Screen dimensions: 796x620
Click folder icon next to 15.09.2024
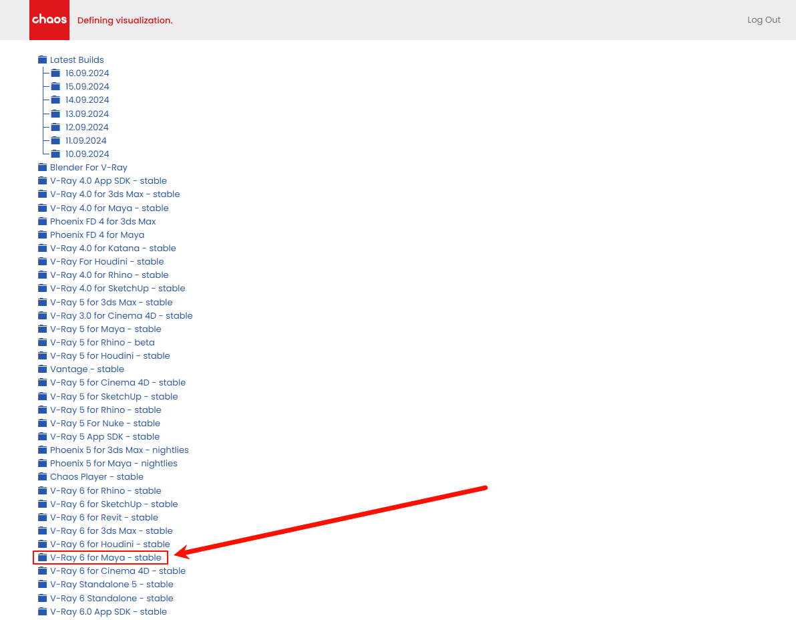56,86
